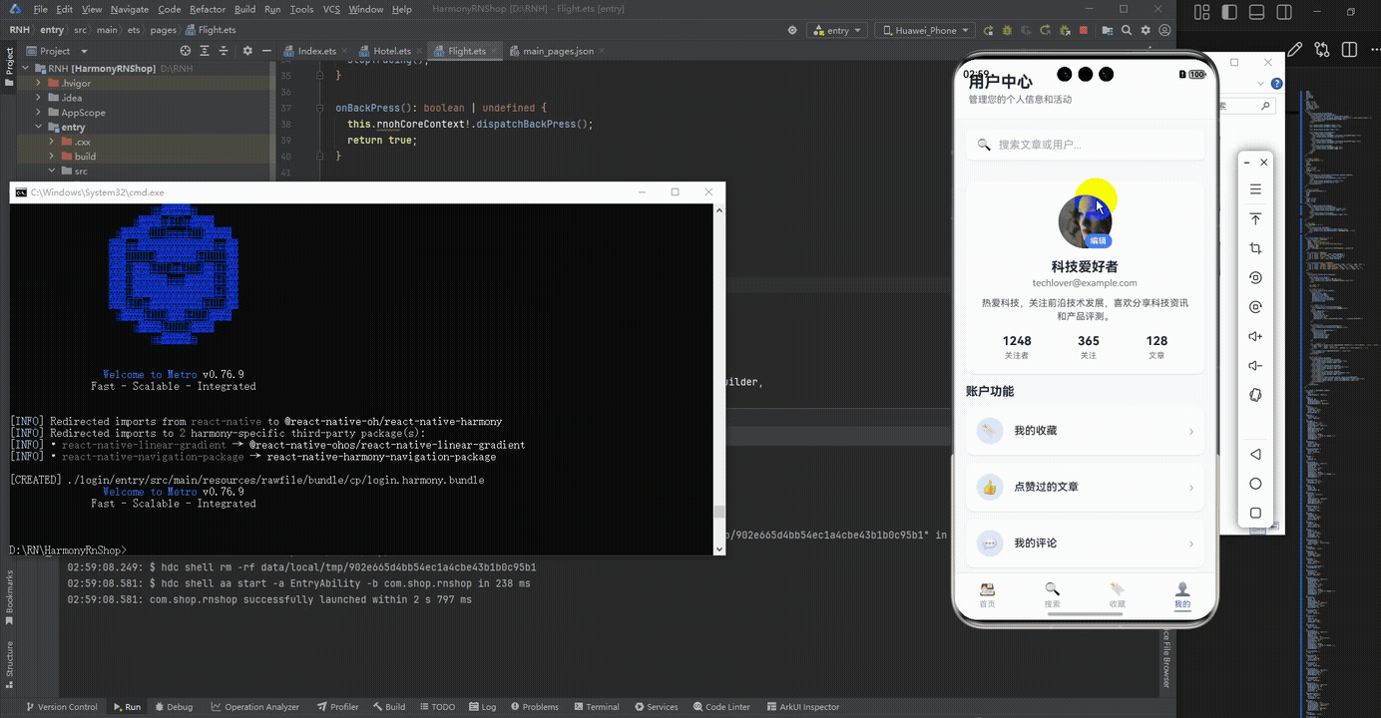Expand the .idea folder

[39, 98]
